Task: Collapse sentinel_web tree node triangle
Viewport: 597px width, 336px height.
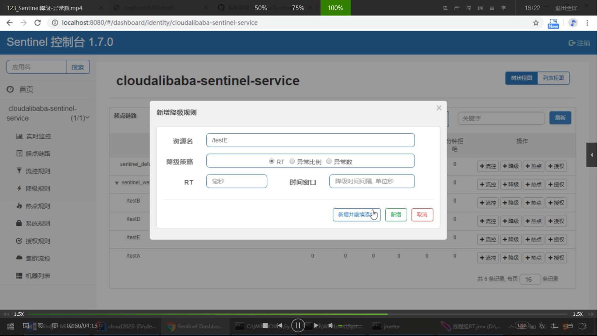Action: pyautogui.click(x=117, y=183)
